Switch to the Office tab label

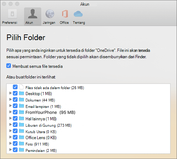tap(64, 22)
